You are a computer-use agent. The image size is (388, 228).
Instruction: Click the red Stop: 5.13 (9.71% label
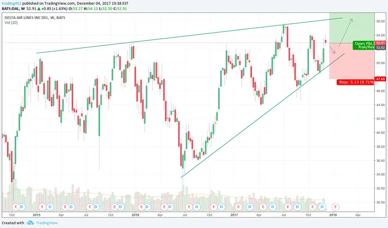click(356, 82)
